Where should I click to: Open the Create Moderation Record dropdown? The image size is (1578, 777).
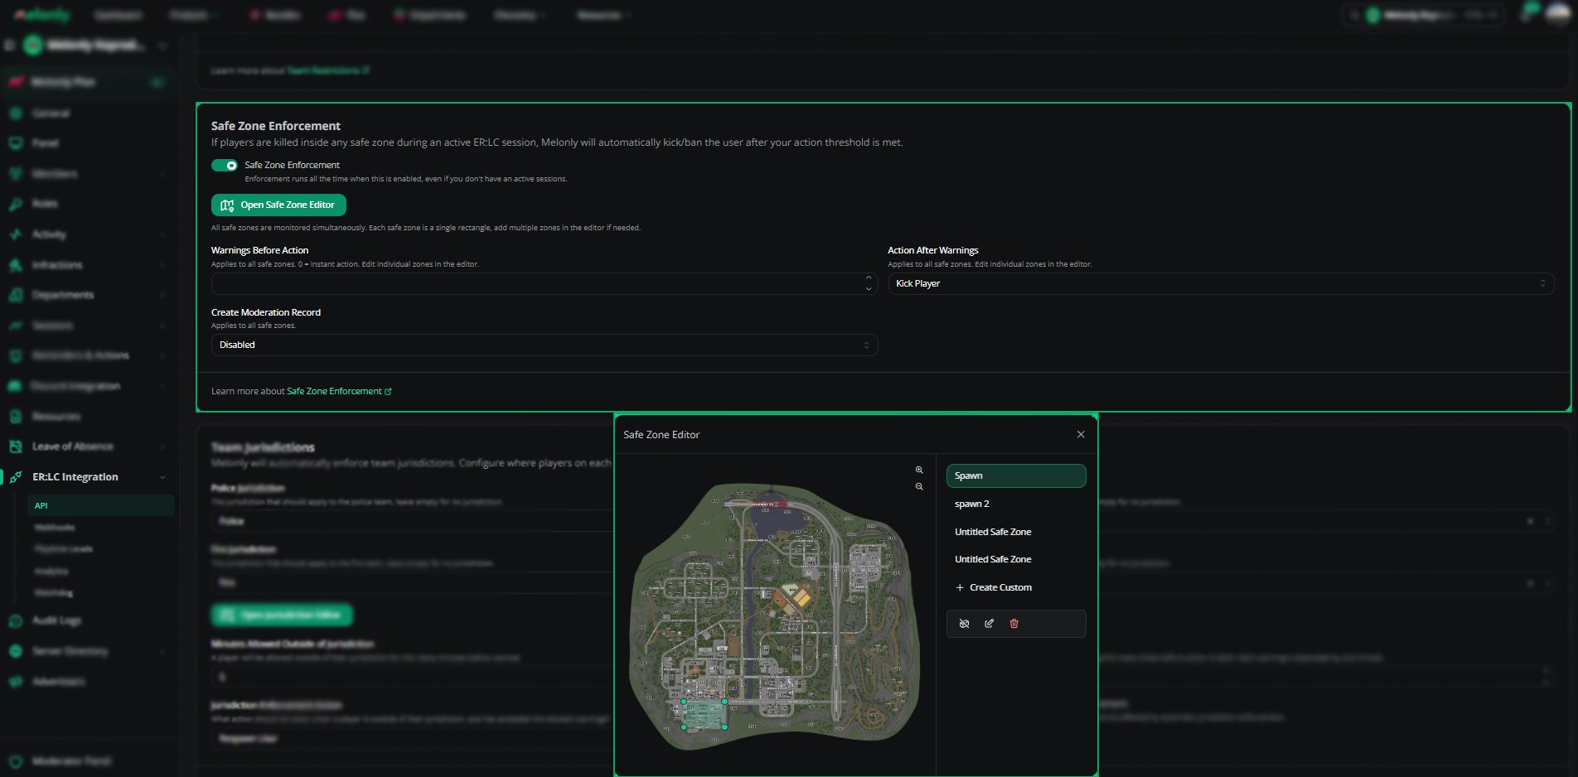(x=545, y=345)
